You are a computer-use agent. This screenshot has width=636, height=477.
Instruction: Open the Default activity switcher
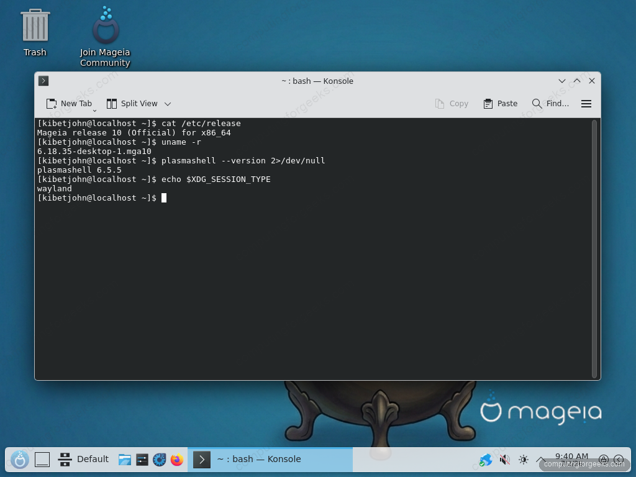tap(84, 459)
